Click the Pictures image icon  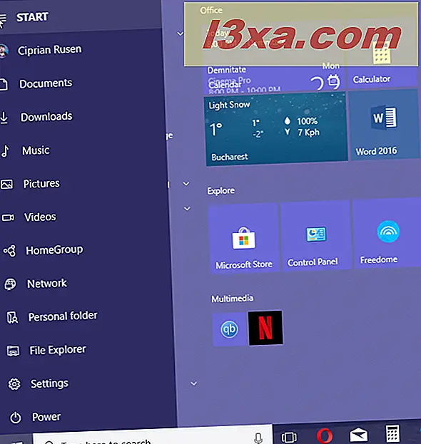6,185
